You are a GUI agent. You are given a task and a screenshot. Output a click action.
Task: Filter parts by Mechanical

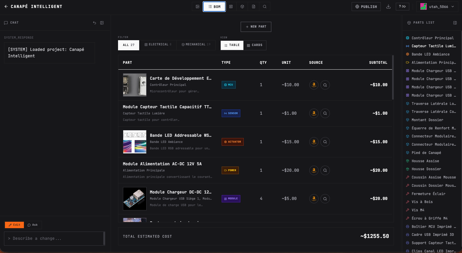(196, 45)
